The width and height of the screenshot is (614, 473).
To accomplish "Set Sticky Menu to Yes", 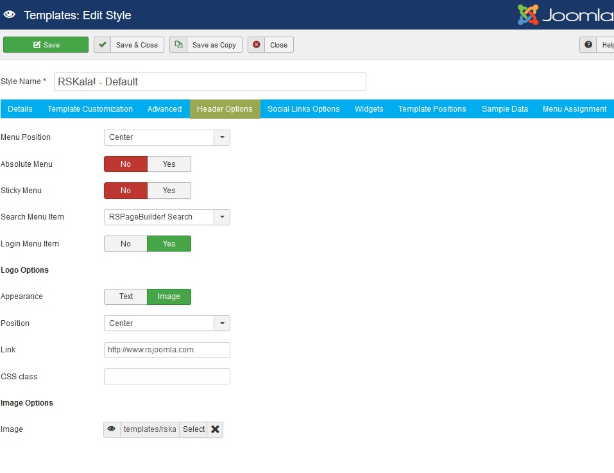I will click(169, 191).
